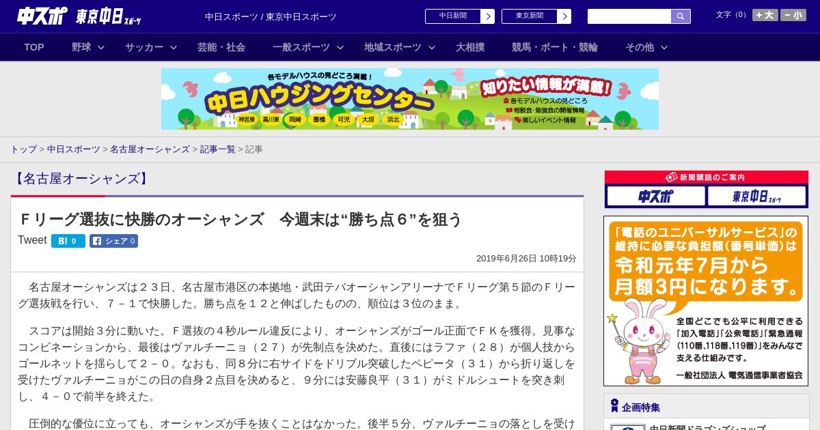
Task: Click the ユニバーサルサービス advertisement
Action: click(706, 301)
